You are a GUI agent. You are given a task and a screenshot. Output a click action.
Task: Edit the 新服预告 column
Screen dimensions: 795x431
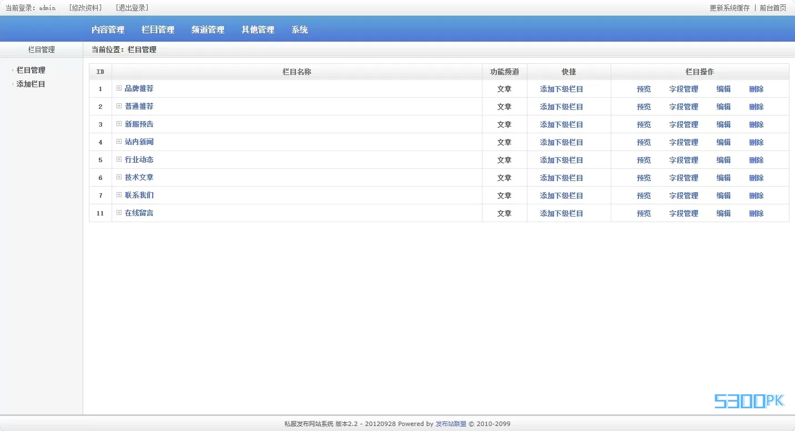723,124
